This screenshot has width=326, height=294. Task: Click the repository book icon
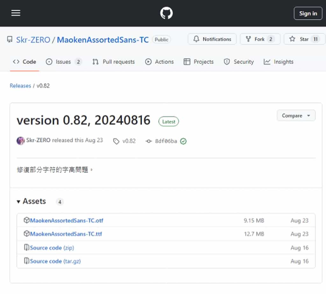[x=10, y=39]
